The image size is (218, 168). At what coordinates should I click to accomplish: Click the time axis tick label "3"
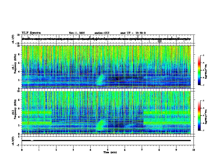tap(73, 150)
